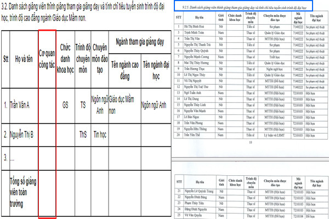329x219 pixels.
Task: Click the name 'Phạm Thùy Tiên'
Action: click(194, 203)
